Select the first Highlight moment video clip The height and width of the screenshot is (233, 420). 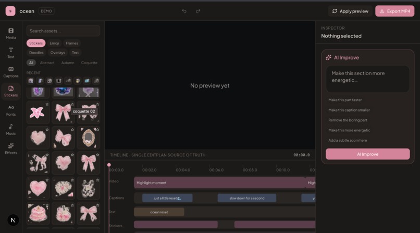pyautogui.click(x=219, y=182)
